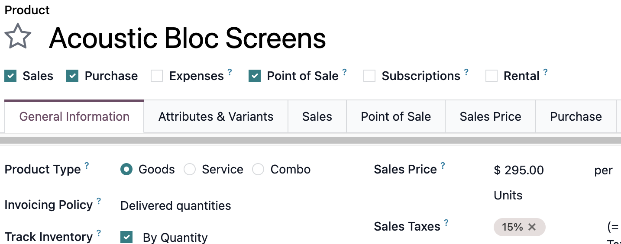Open help icon next to Invoicing Policy

point(99,201)
